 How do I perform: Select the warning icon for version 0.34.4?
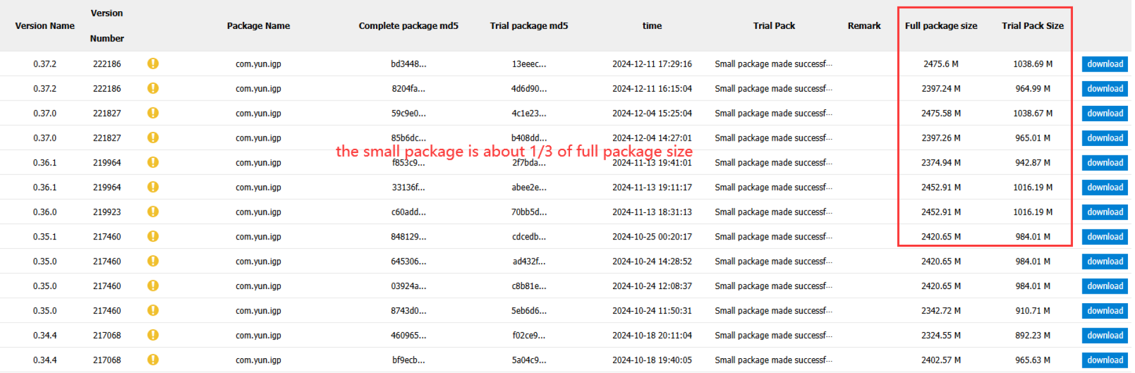153,335
